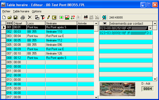Click row number '012' cell
This screenshot has height=100, width=159.
10,75
